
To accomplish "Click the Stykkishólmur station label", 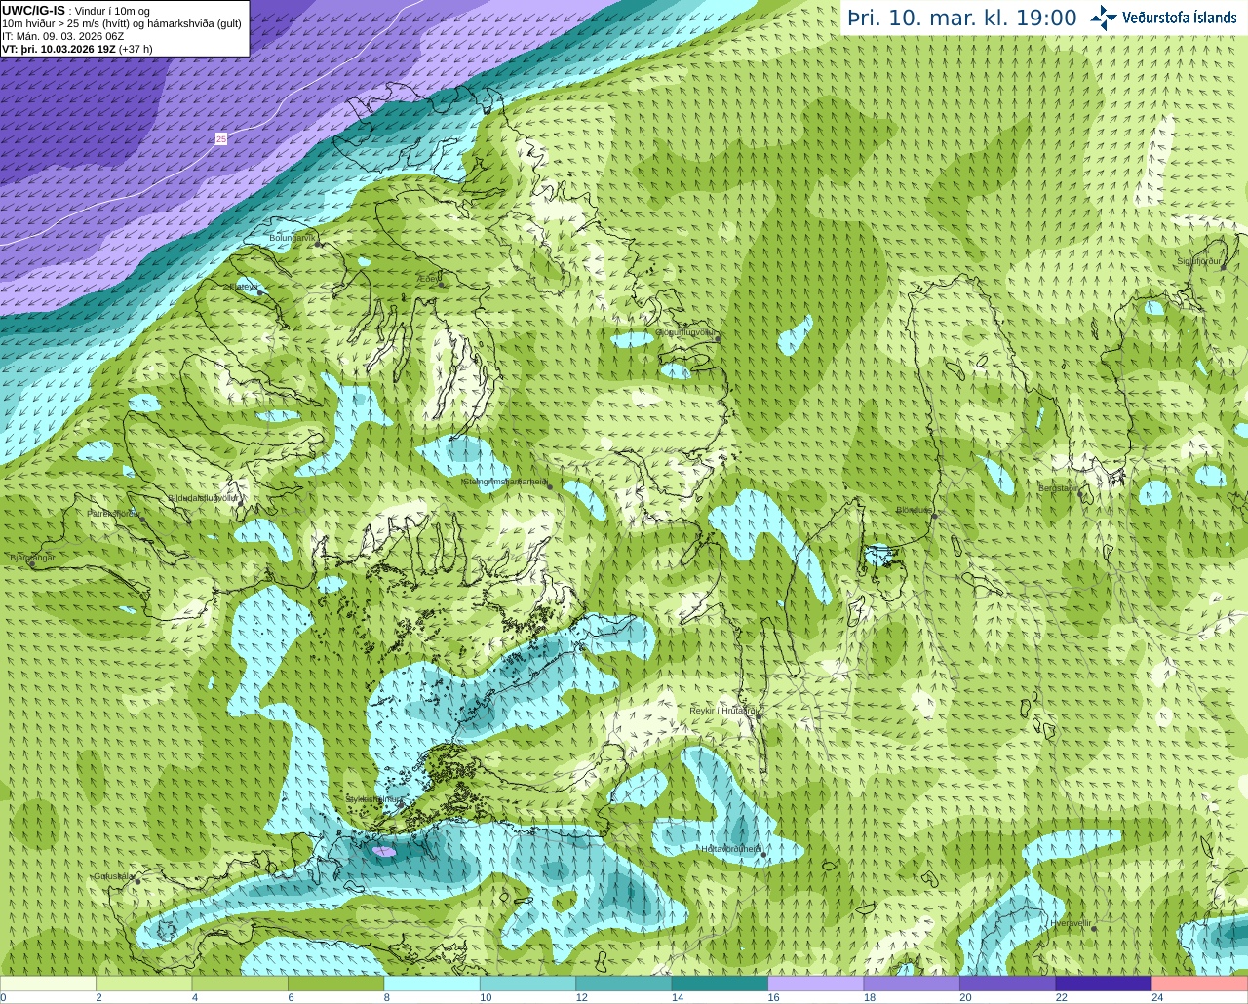I will coord(373,799).
